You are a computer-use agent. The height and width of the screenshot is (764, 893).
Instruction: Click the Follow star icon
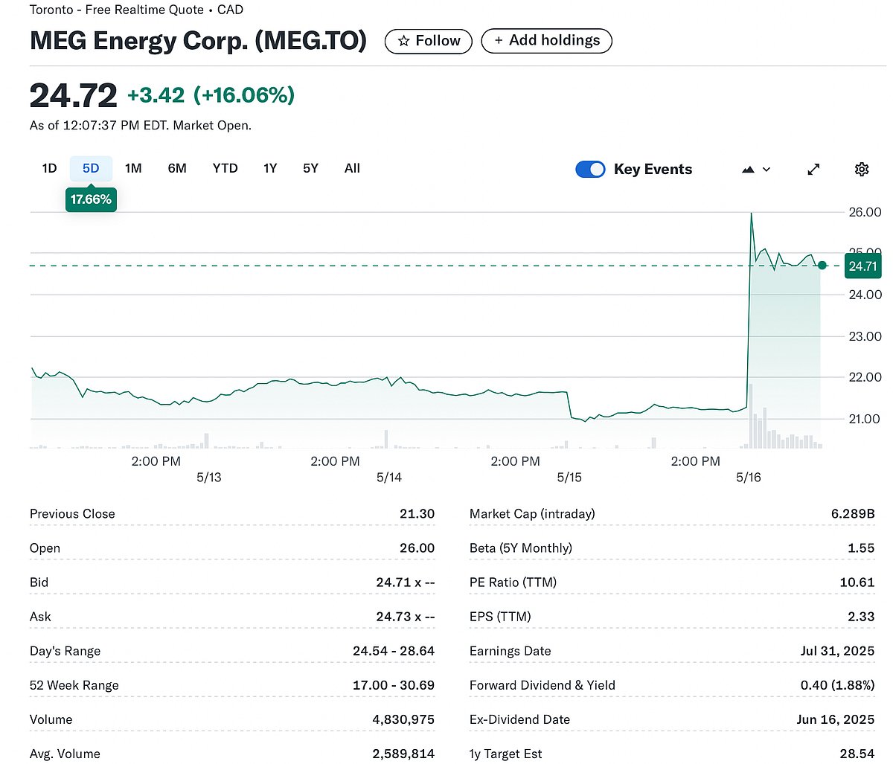405,41
